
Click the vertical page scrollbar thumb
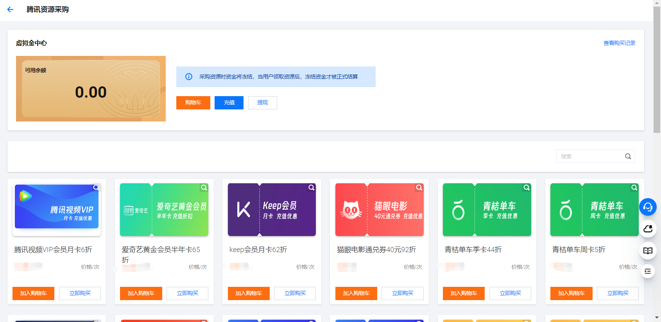click(657, 70)
